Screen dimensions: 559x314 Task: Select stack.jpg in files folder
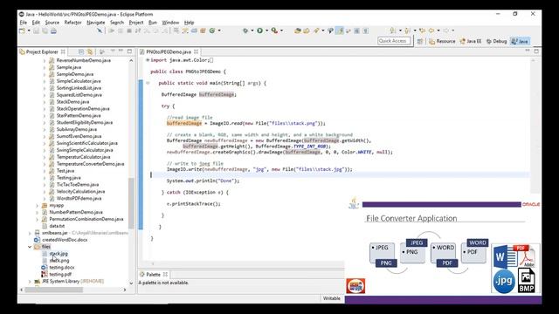[59, 254]
